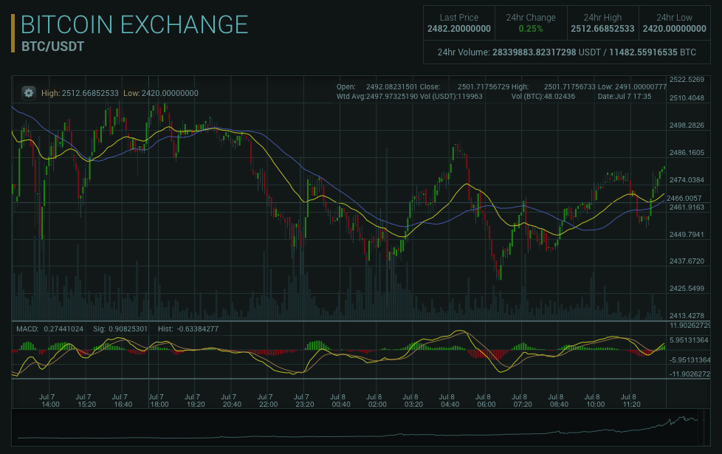Click the 24hr Change value 0.25%

[x=531, y=29]
